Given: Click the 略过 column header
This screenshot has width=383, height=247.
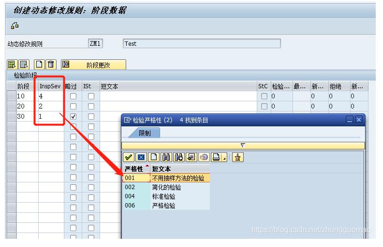Looking at the screenshot, I should (73, 86).
